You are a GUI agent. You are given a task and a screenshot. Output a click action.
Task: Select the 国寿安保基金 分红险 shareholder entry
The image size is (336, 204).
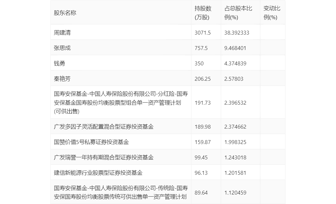(121, 102)
